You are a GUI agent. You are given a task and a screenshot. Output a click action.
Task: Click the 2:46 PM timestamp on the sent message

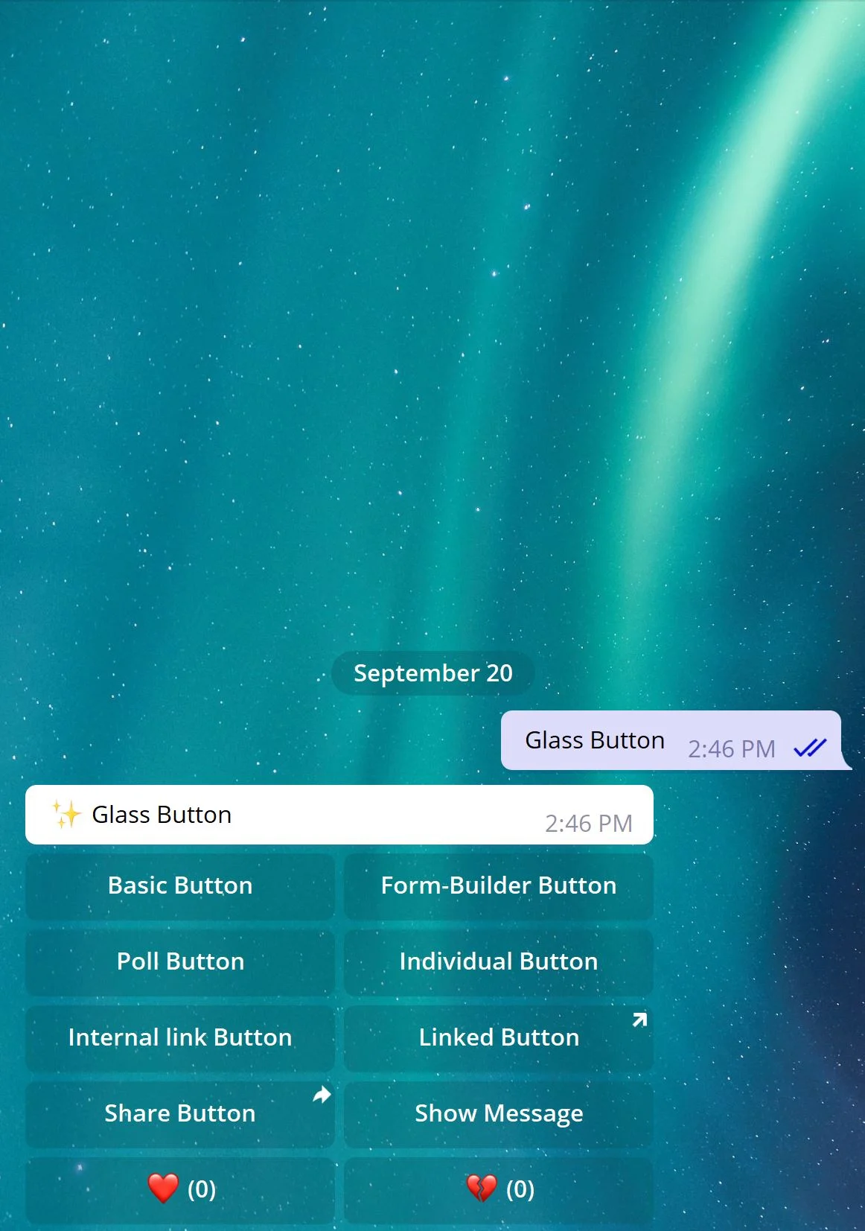(732, 749)
